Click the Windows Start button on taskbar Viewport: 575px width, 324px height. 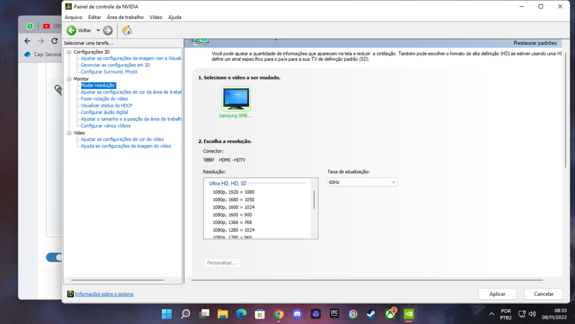click(x=167, y=314)
